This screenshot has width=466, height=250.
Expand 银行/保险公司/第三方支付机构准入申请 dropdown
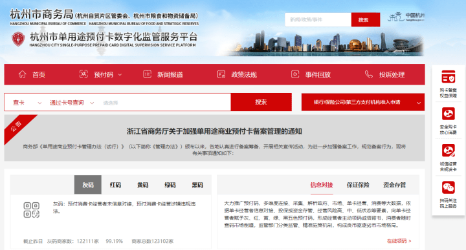(363, 102)
